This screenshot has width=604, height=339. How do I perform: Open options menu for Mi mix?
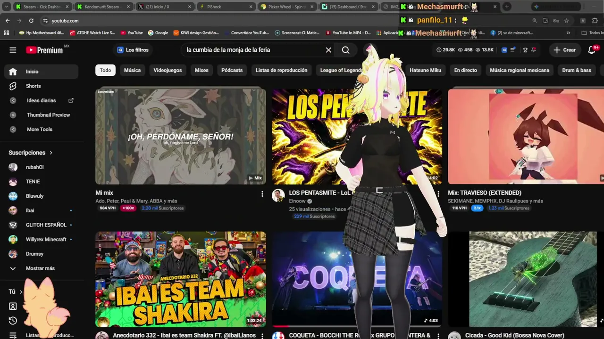pyautogui.click(x=262, y=194)
